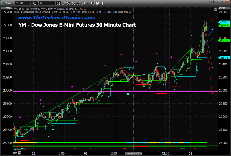The width and height of the screenshot is (231, 156).
Task: Toggle the green chart status indicator
Action: tap(2, 3)
